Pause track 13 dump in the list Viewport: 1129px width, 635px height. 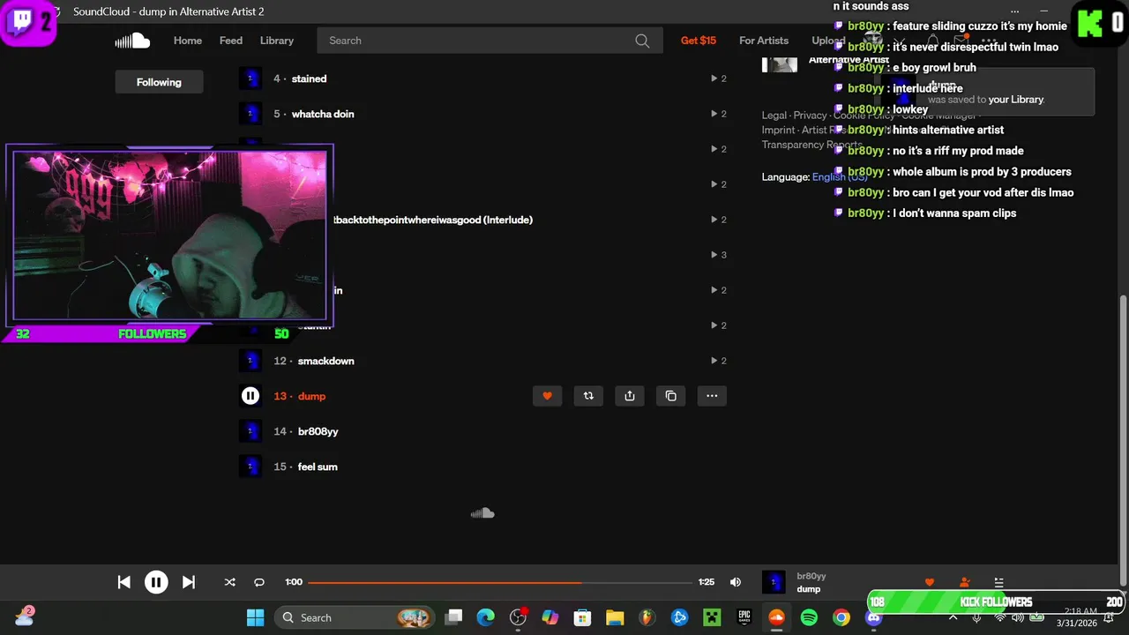[x=250, y=396]
